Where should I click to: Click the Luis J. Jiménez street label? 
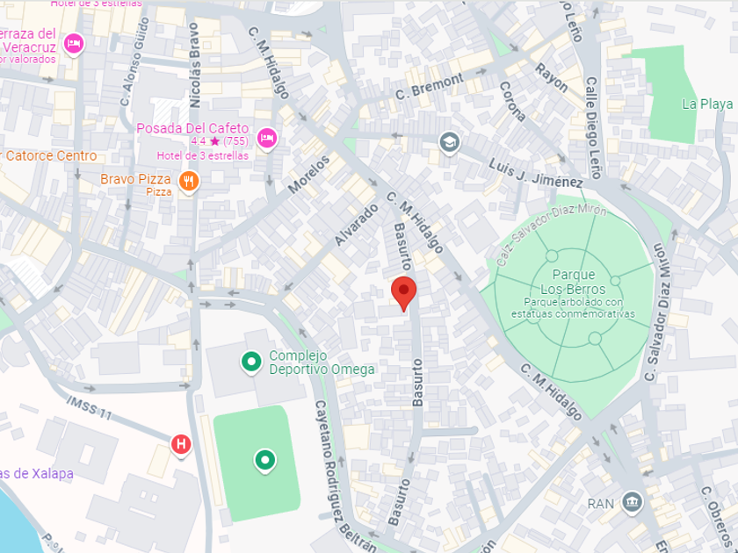(x=536, y=173)
